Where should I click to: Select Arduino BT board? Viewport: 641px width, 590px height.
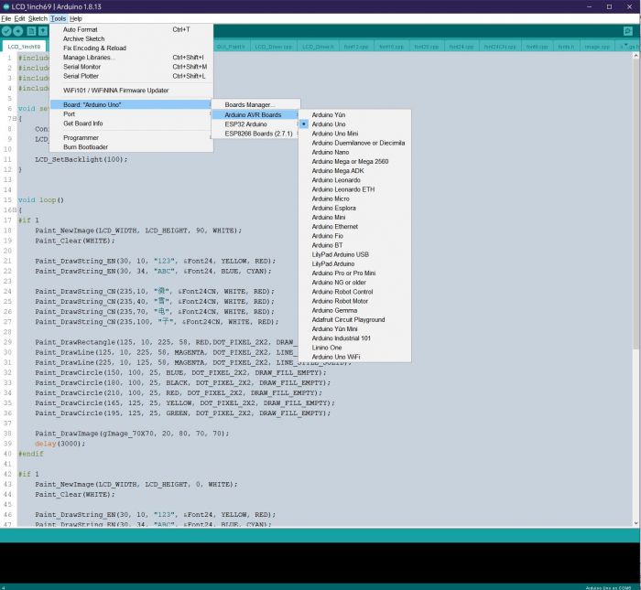(x=355, y=245)
